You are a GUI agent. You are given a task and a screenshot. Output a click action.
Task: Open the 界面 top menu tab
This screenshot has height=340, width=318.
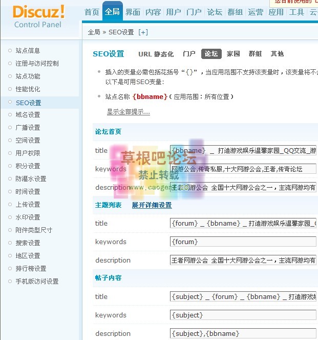pyautogui.click(x=133, y=12)
